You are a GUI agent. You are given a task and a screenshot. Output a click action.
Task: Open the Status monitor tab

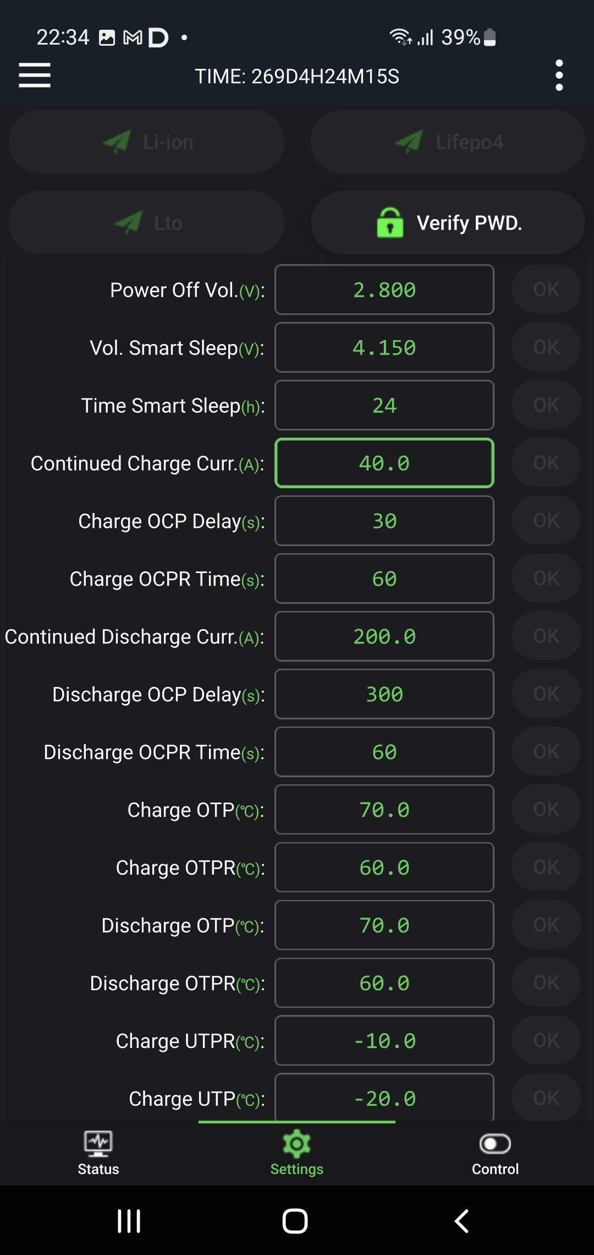pos(98,1152)
